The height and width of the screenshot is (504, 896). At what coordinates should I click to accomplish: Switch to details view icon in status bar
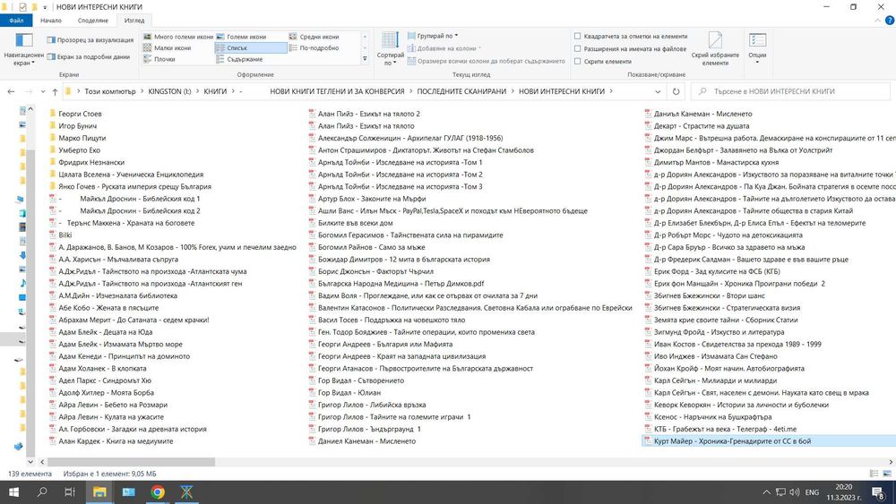(x=874, y=474)
